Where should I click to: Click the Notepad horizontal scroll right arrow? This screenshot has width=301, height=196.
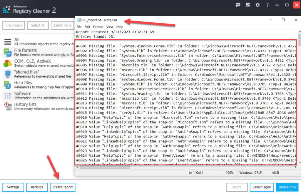click(x=296, y=167)
